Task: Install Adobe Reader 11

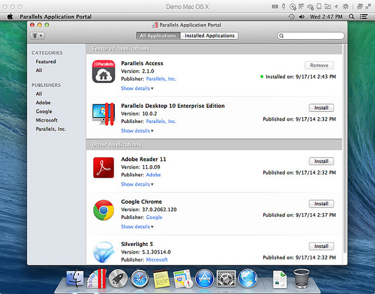Action: coord(321,161)
